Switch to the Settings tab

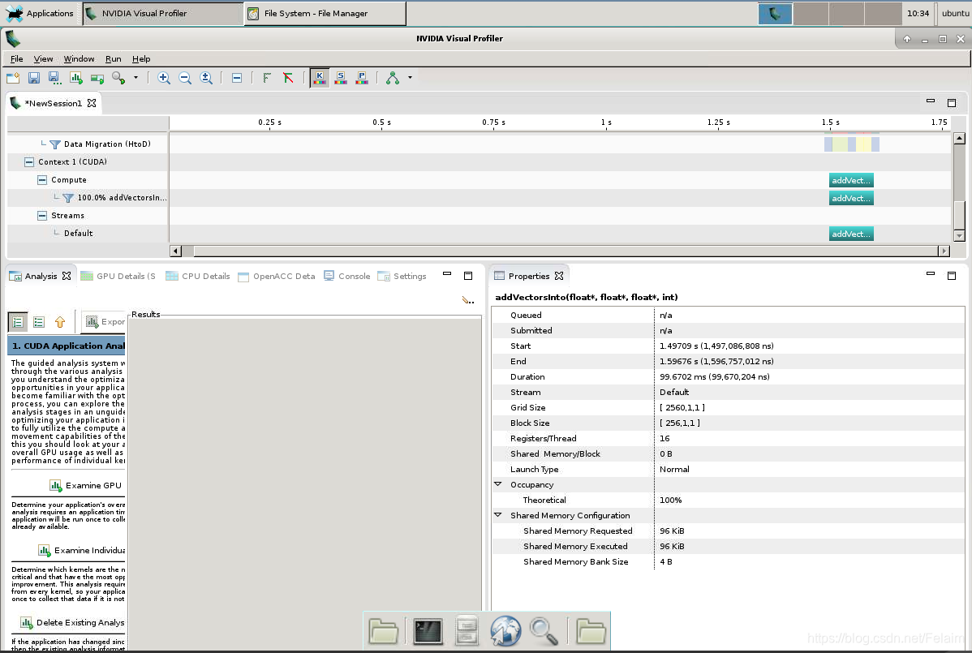point(402,277)
